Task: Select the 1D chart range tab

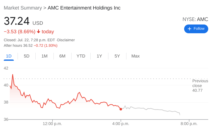Action: click(9, 56)
